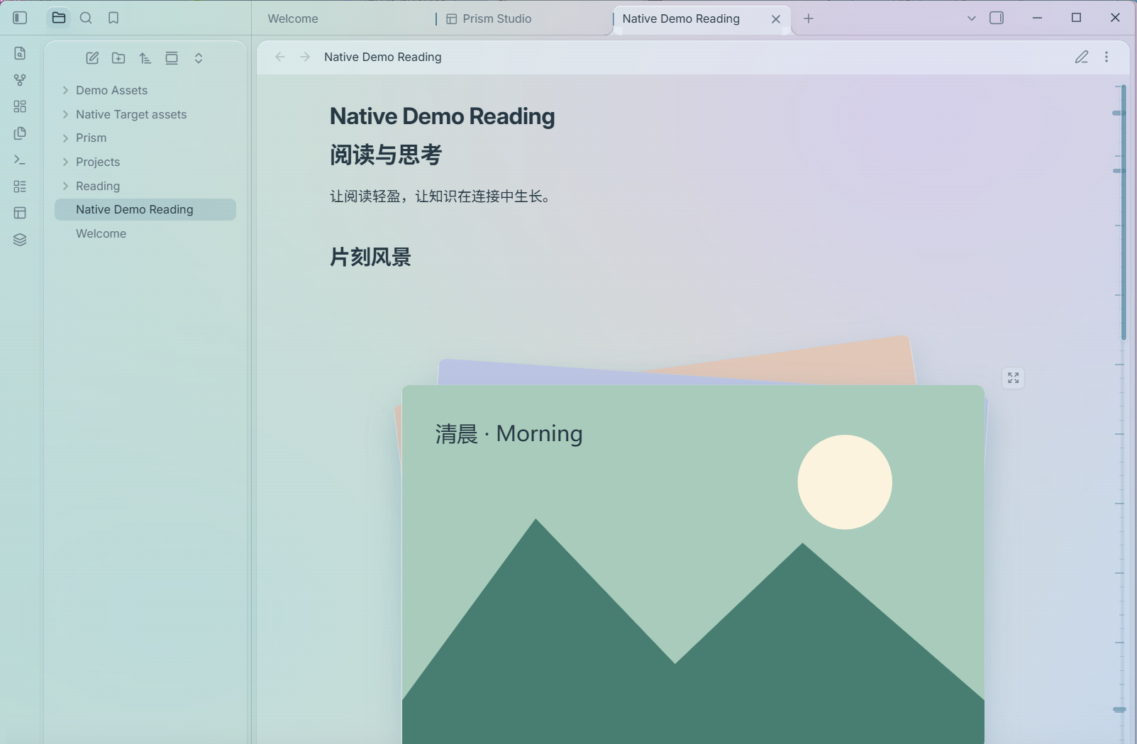Click the Morning landscape card image
Screen dimensions: 1137x744
[693, 565]
